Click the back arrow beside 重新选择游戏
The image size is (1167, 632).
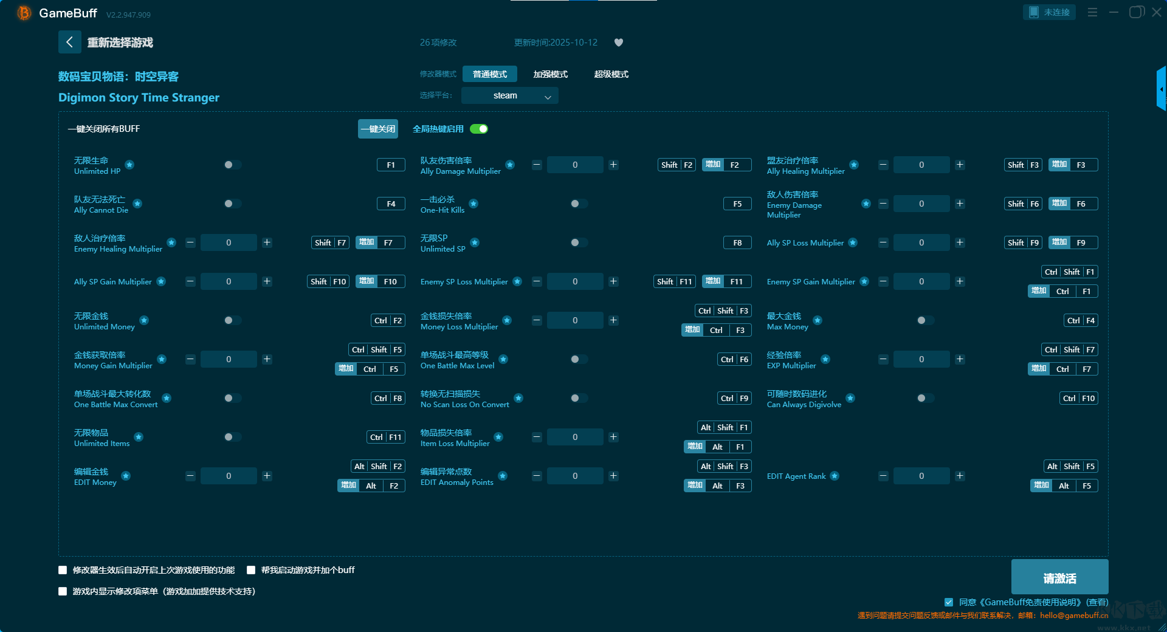pyautogui.click(x=69, y=42)
